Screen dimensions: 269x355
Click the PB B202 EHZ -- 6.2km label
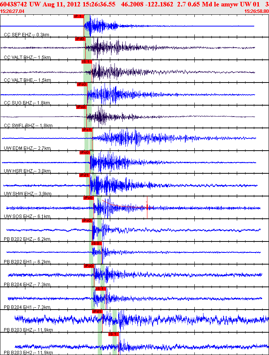(27, 239)
